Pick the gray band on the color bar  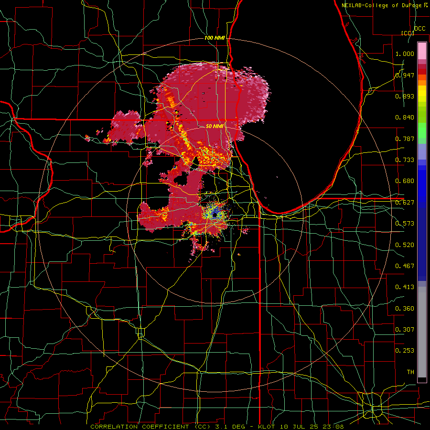[422, 333]
